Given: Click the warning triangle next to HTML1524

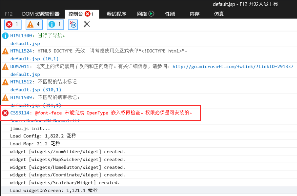Looking at the screenshot, I should click(x=5, y=51).
